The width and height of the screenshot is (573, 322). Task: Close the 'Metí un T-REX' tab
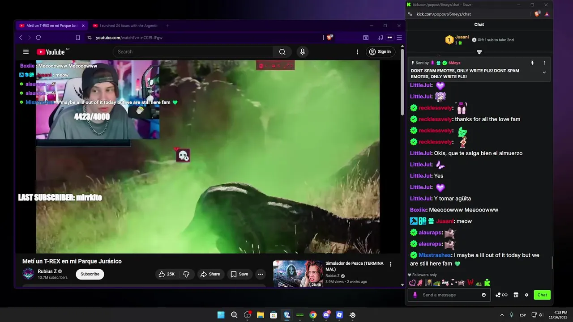pyautogui.click(x=83, y=26)
